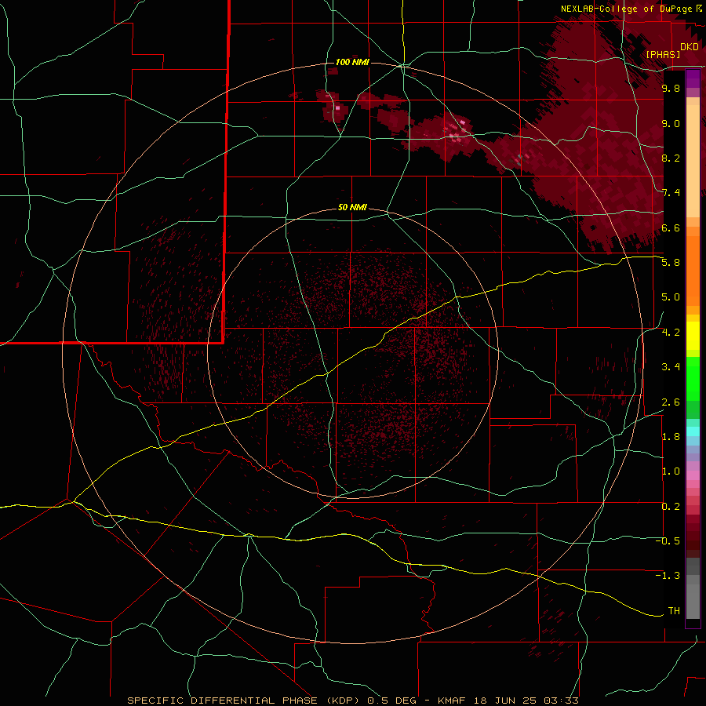The width and height of the screenshot is (706, 706).
Task: Click the 9.0 value on color scale
Action: pyautogui.click(x=671, y=123)
